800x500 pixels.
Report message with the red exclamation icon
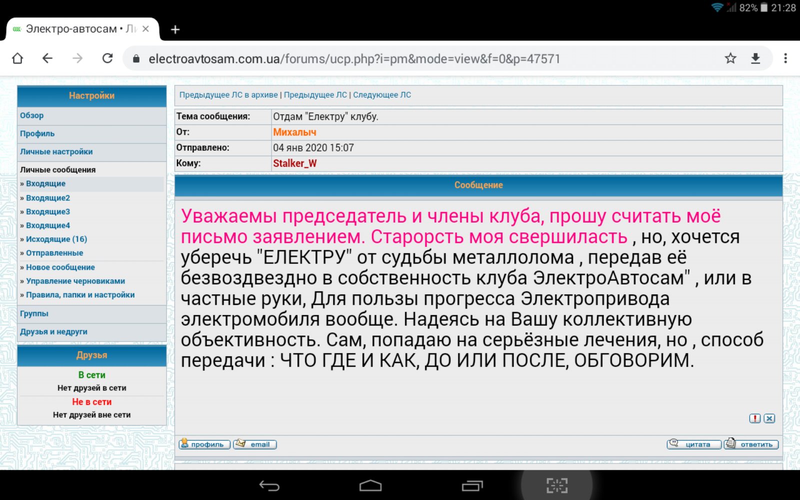pos(754,418)
